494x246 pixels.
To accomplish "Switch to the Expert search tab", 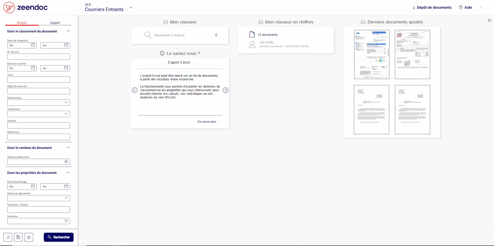I will pyautogui.click(x=55, y=23).
